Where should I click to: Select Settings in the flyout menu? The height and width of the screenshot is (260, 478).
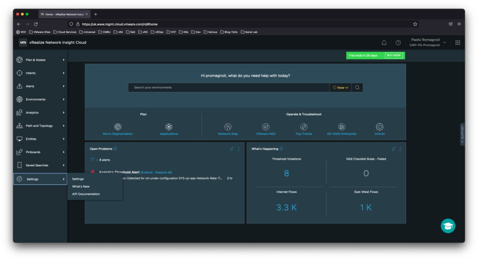(x=78, y=179)
